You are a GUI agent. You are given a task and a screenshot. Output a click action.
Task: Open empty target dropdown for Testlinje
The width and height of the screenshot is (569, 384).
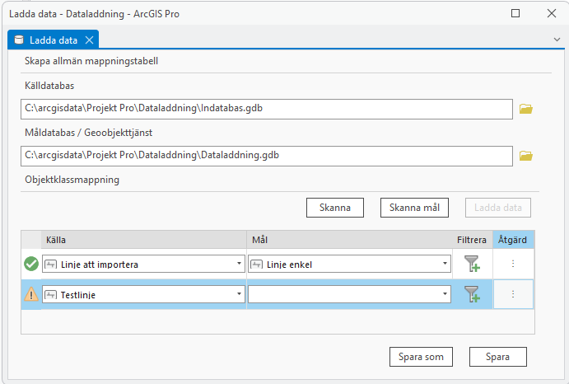tap(445, 294)
